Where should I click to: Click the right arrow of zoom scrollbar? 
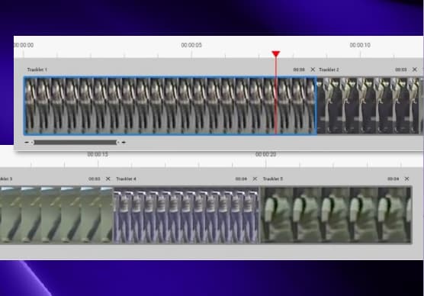click(x=124, y=143)
